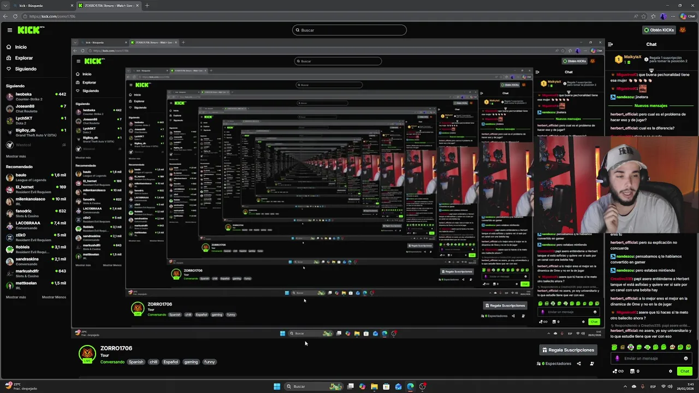The image size is (699, 393).
Task: Open recommended channel LACOBRAAA
Action: 35,225
